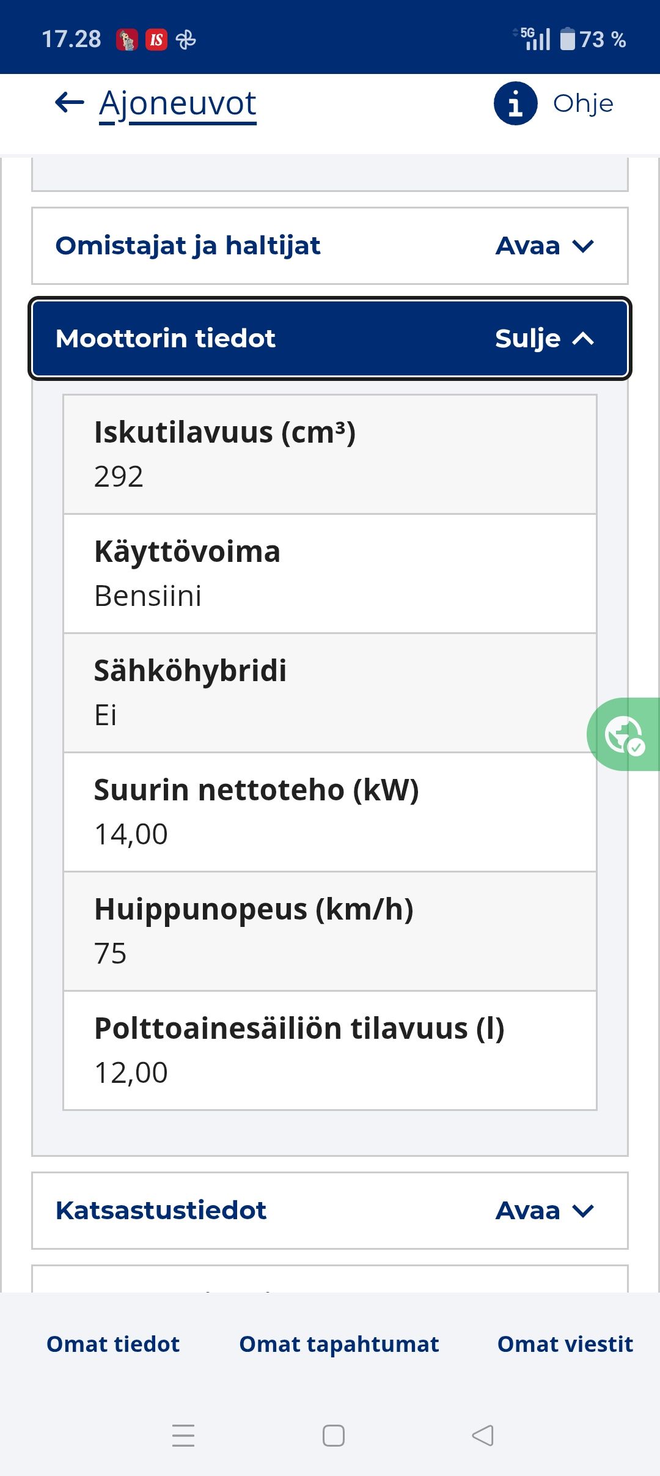Tap the green globe floating icon
Viewport: 660px width, 1476px height.
click(623, 734)
